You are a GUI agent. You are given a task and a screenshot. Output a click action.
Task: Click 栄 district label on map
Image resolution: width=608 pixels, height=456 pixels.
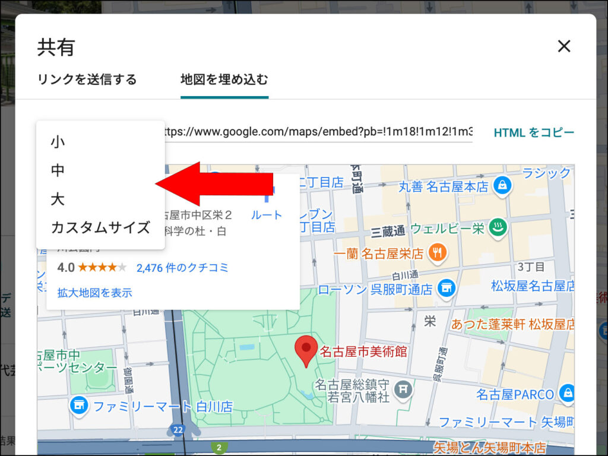[x=430, y=321]
